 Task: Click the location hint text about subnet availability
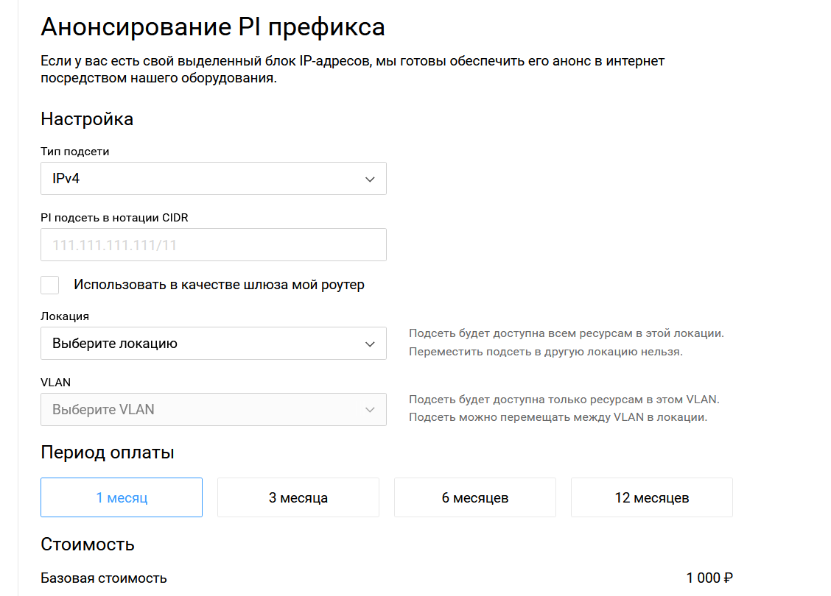(x=566, y=342)
